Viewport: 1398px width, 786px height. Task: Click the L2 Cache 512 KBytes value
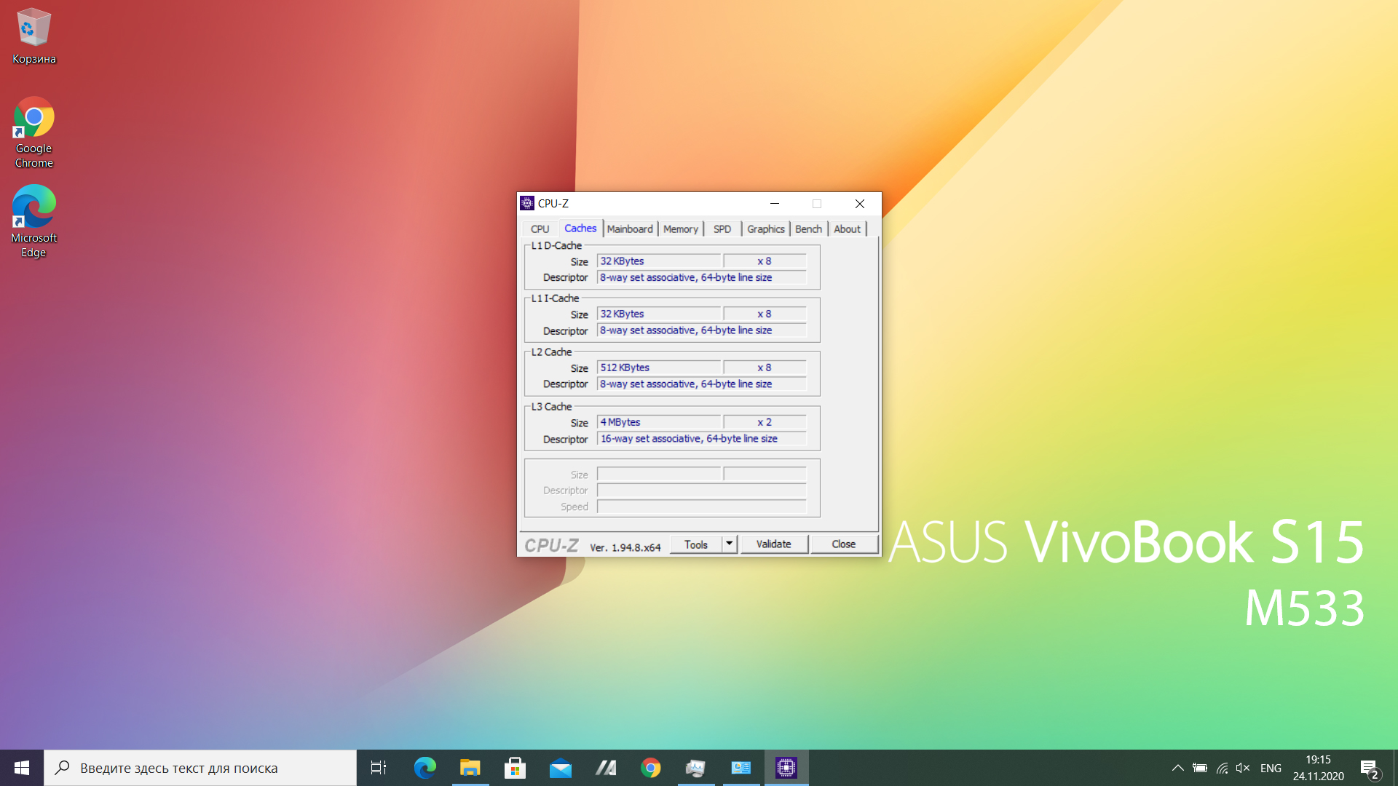click(x=659, y=368)
